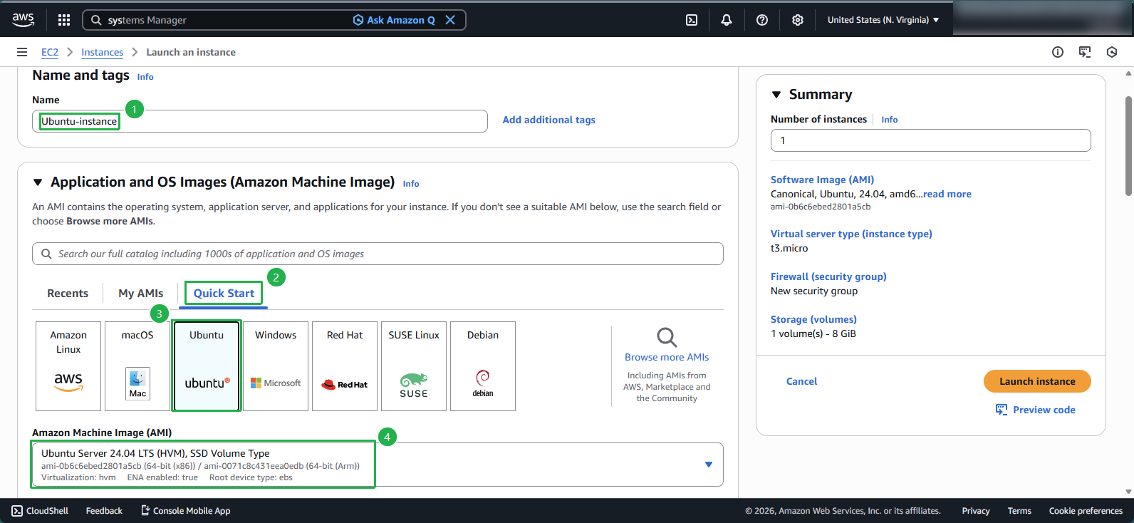The width and height of the screenshot is (1134, 523).
Task: Select the Ubuntu AMI tile
Action: [207, 366]
